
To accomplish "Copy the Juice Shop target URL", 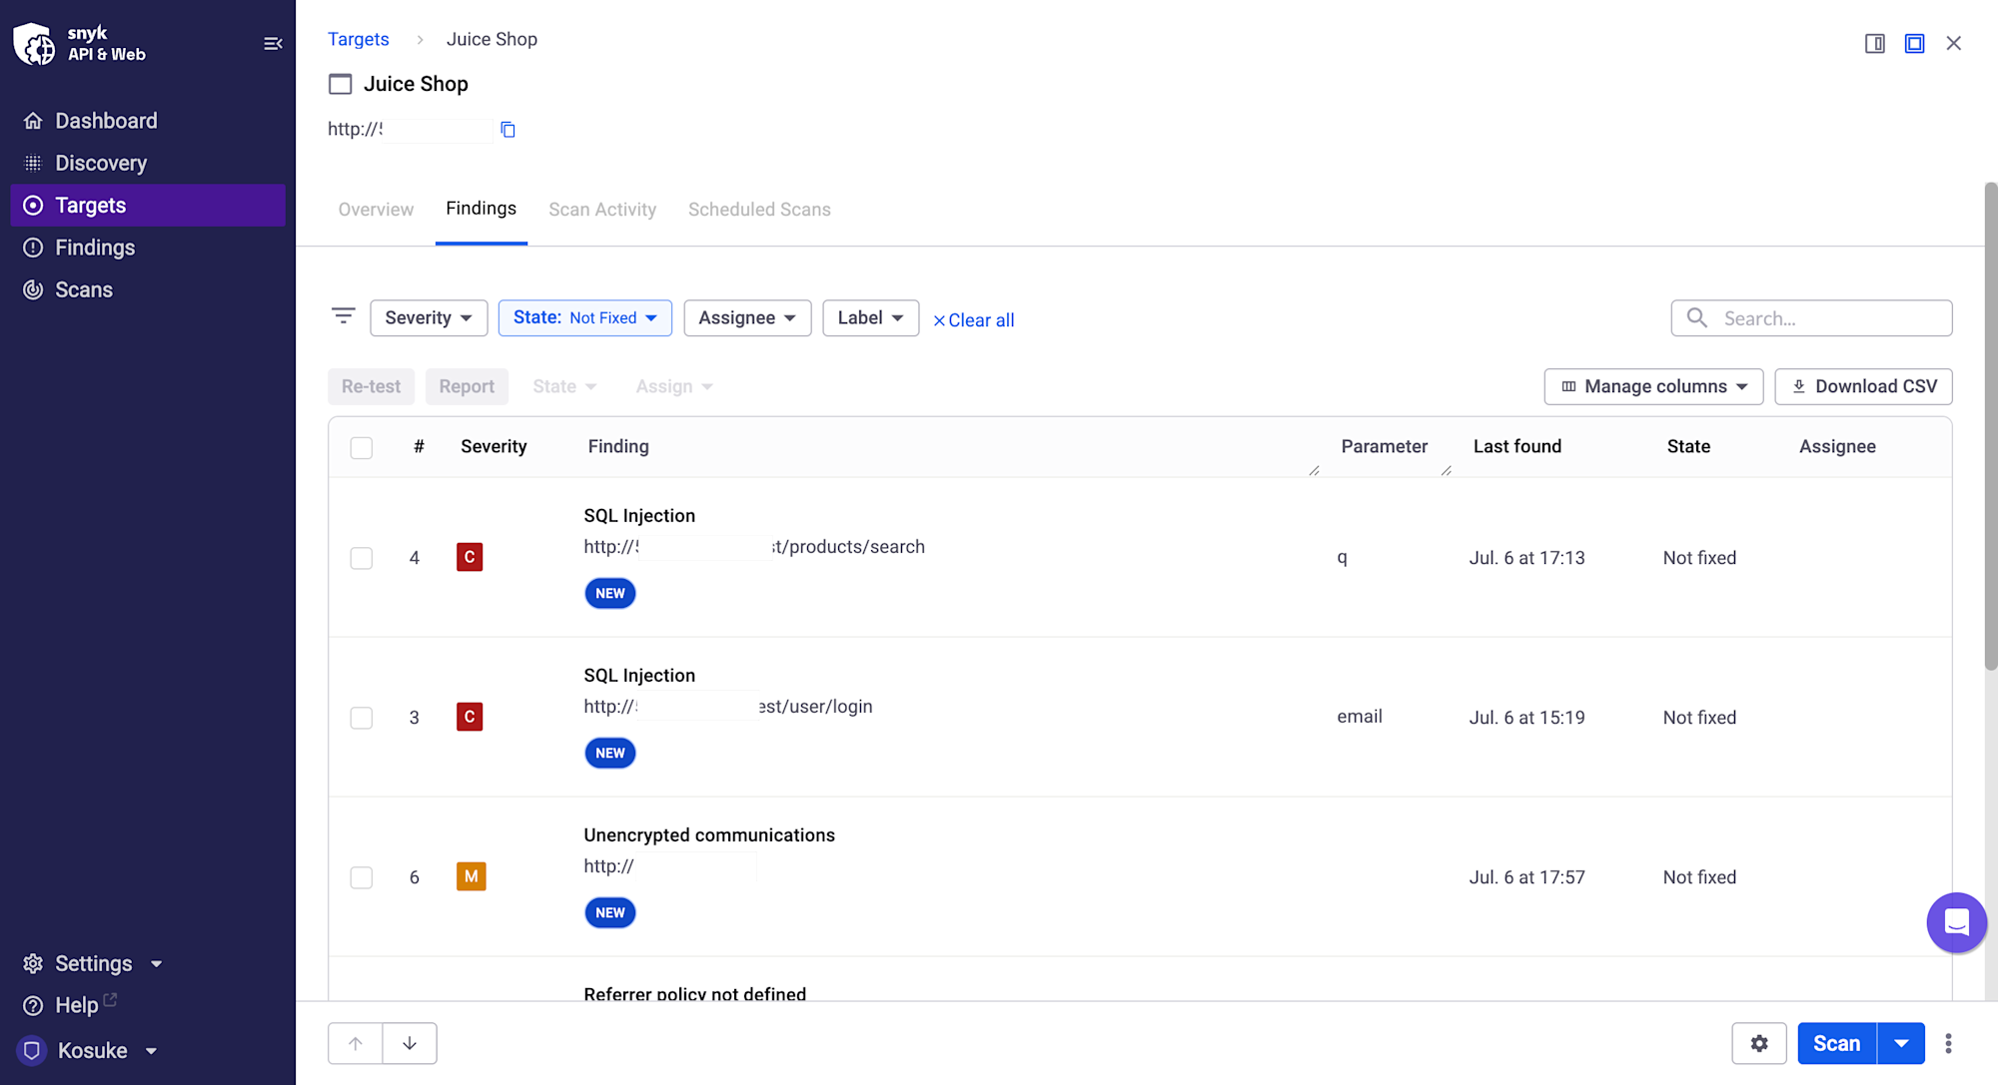I will click(x=507, y=130).
